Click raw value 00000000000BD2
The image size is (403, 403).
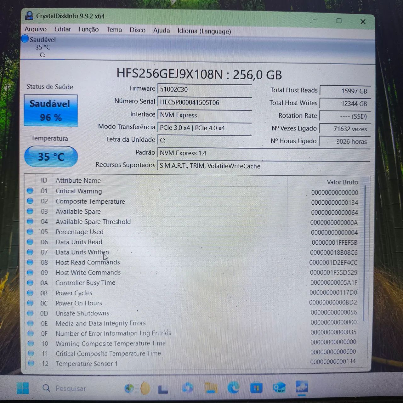pos(333,303)
